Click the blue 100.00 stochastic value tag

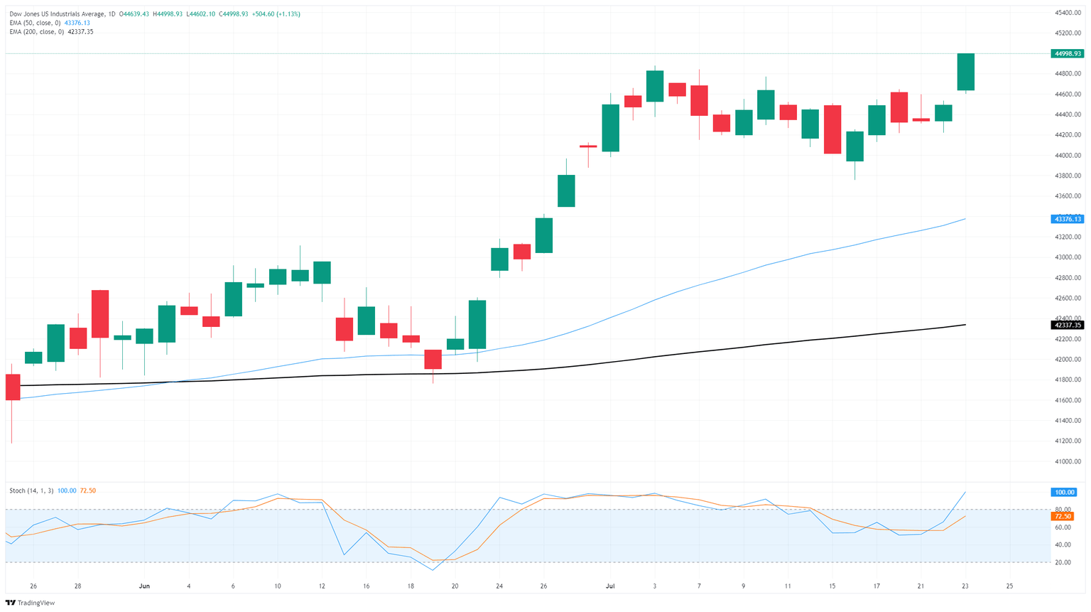[x=1063, y=492]
